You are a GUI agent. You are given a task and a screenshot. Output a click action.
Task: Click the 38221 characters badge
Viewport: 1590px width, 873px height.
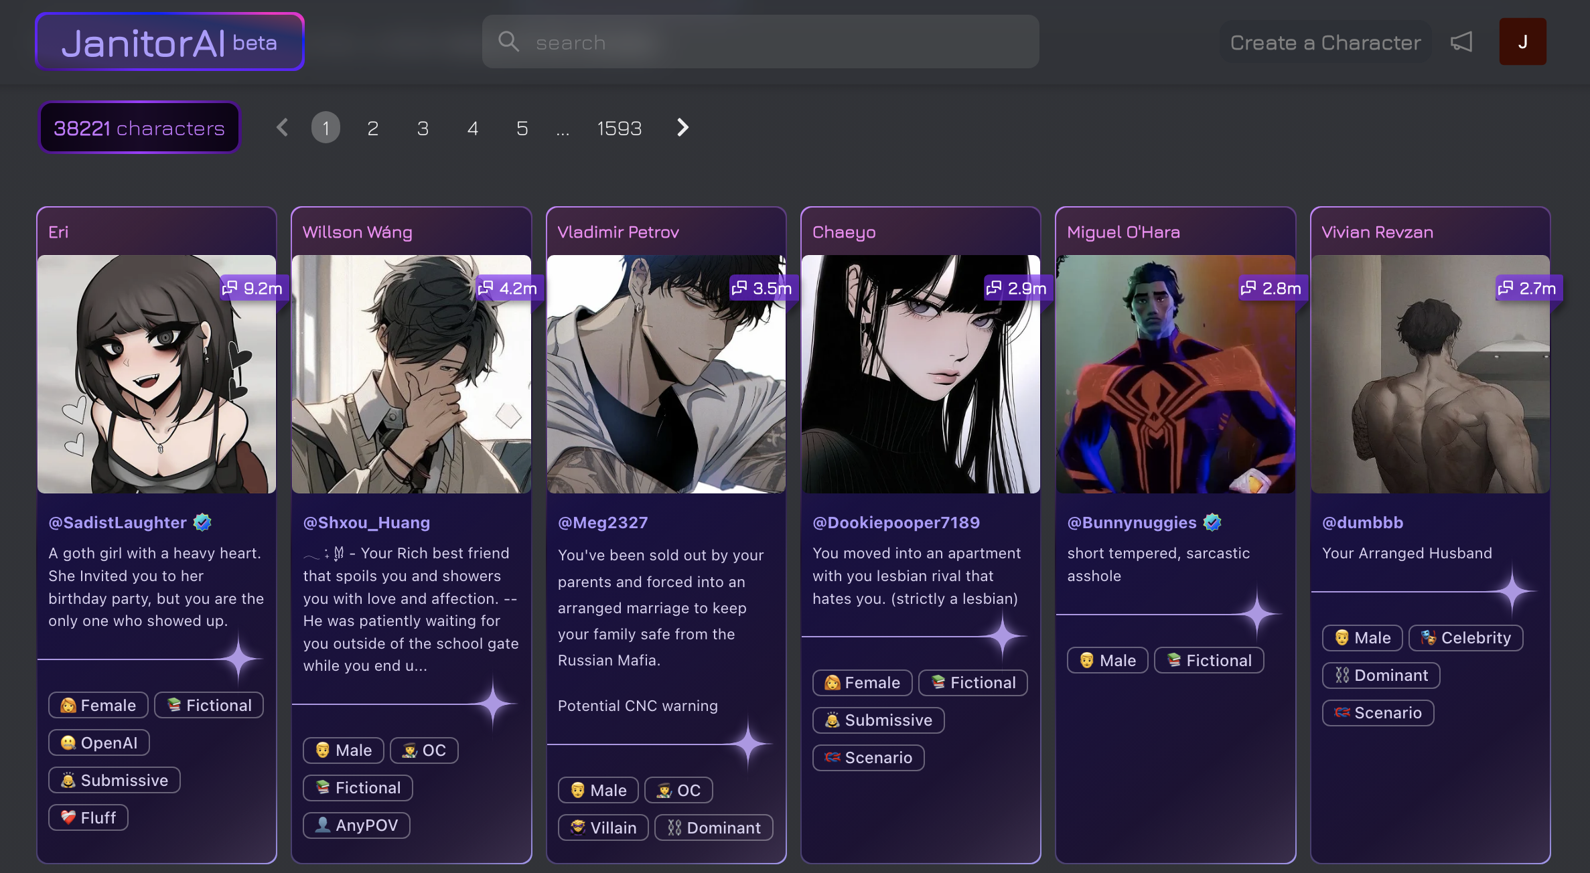139,127
